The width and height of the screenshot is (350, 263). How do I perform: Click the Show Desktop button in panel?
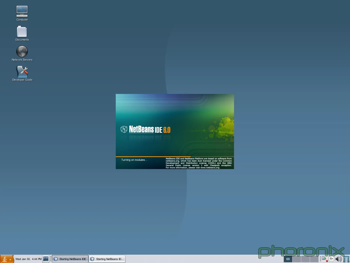click(x=46, y=259)
